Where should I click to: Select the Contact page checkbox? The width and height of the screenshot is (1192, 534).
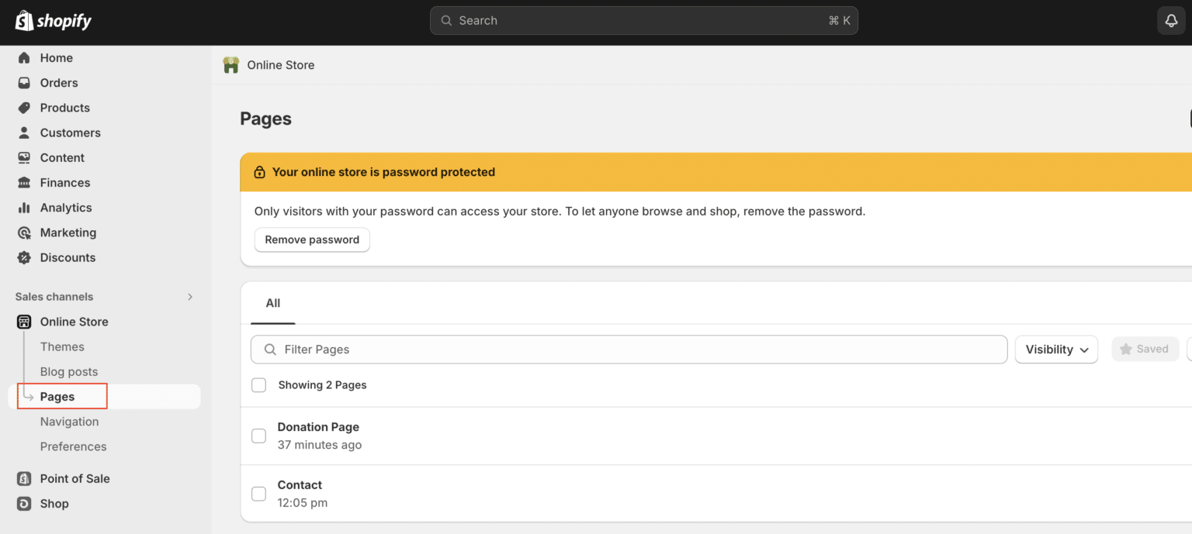[259, 494]
